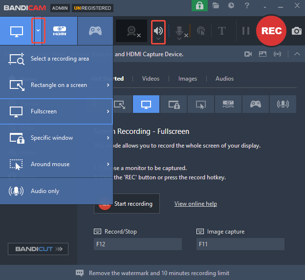Switch to HDMI device recording mode
Image resolution: width=305 pixels, height=280 pixels.
(60, 31)
